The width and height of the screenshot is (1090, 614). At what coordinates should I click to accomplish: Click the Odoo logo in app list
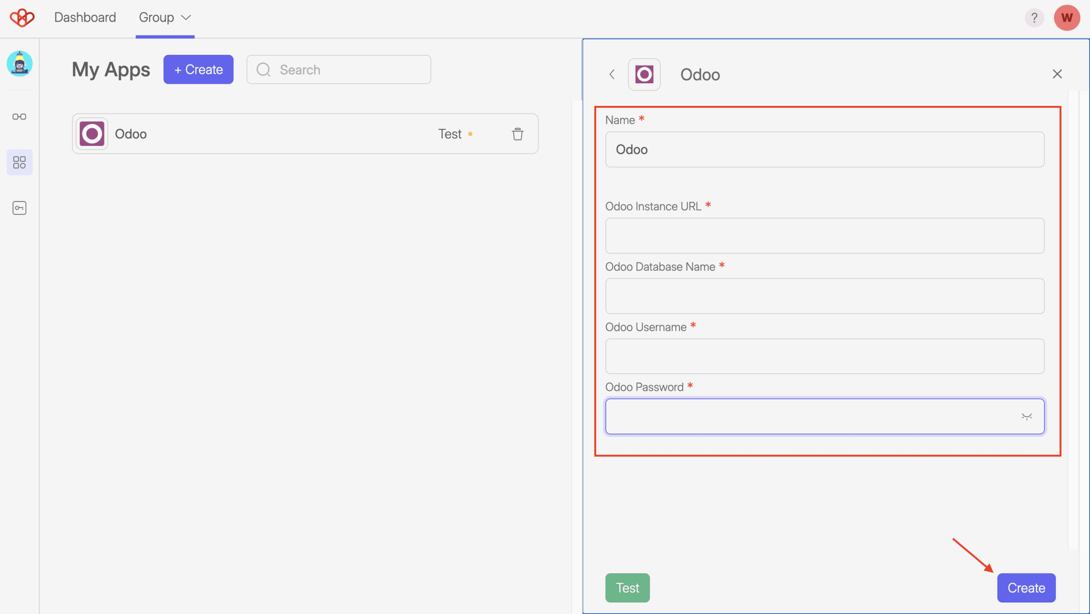tap(92, 134)
